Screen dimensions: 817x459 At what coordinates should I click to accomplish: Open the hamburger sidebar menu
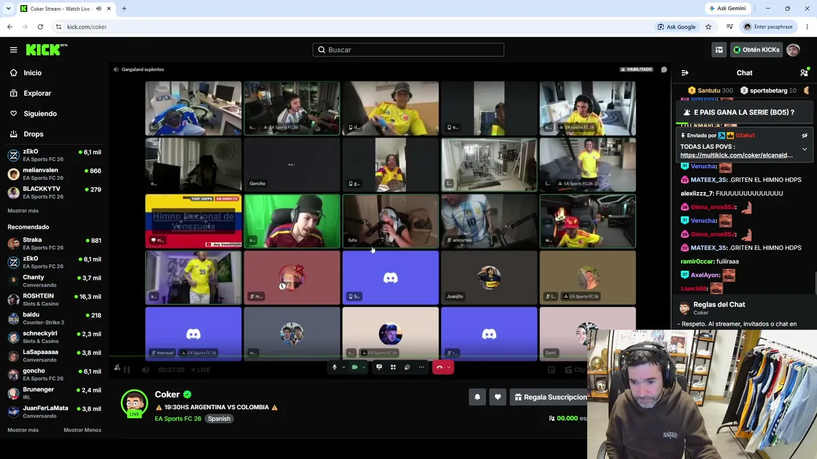13,50
